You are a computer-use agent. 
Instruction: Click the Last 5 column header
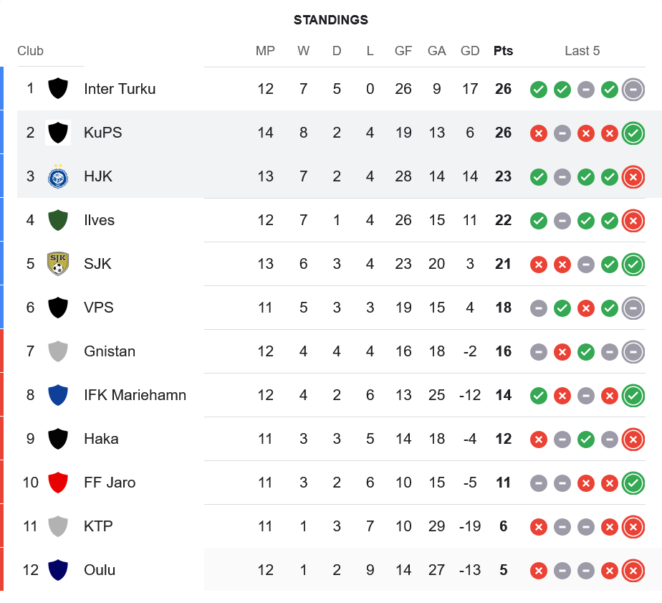582,51
